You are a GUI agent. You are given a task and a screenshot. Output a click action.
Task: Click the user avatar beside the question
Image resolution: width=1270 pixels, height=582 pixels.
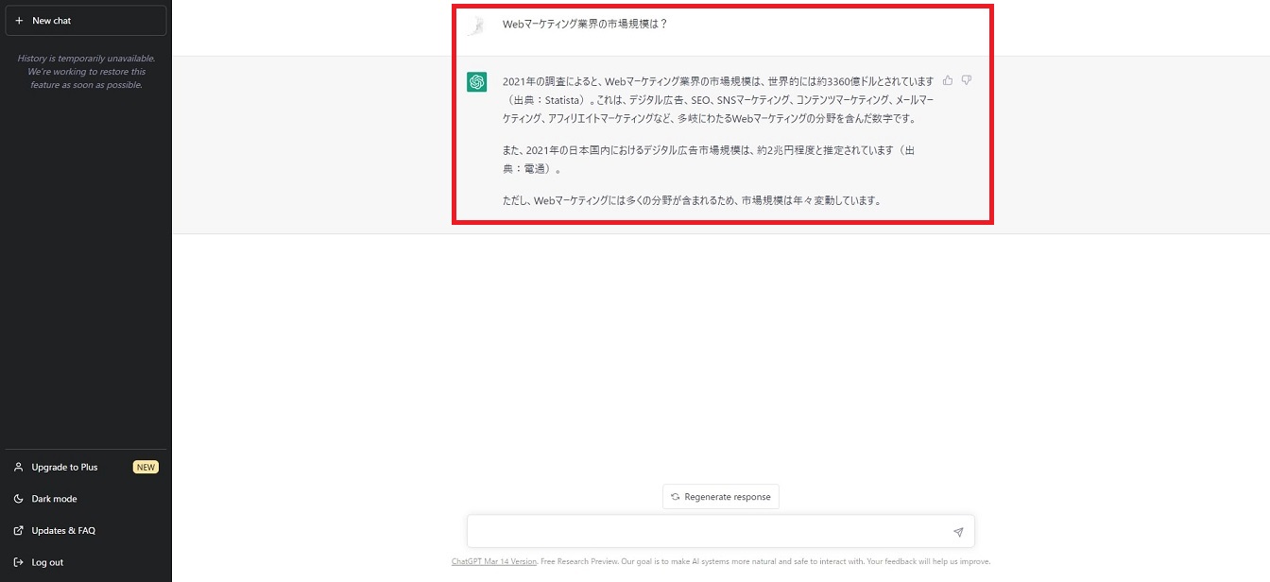coord(476,26)
